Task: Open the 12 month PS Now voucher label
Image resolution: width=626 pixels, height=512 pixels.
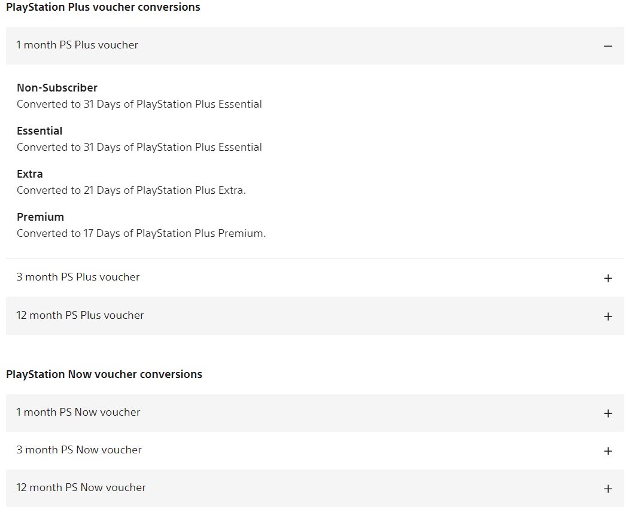Action: click(x=81, y=487)
